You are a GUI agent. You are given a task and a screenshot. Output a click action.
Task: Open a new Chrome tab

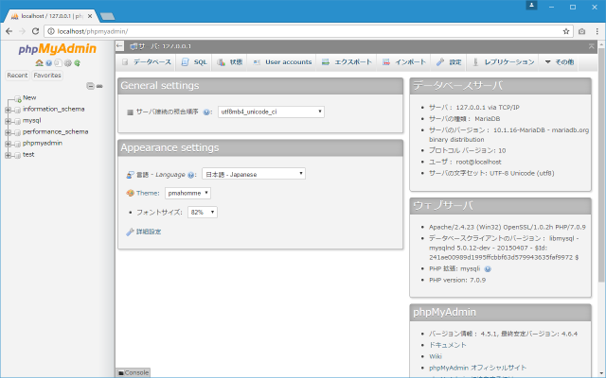tap(107, 16)
